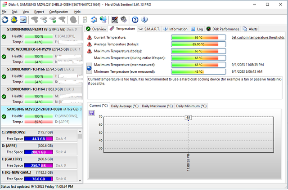
Task: Click the 208.1 GB free space bar
Action: point(39,152)
